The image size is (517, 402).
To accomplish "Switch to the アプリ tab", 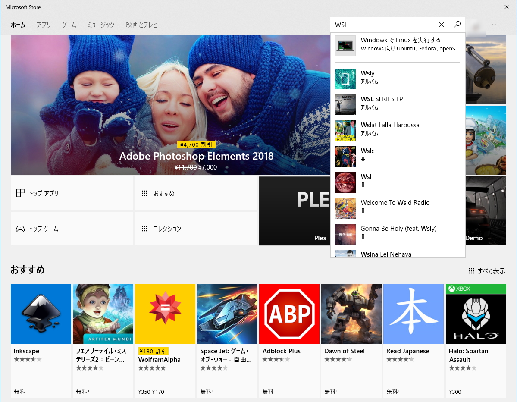I will click(x=44, y=25).
